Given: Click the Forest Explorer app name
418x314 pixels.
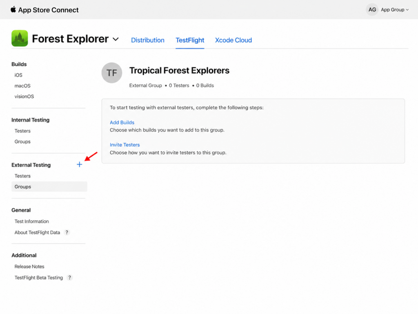Looking at the screenshot, I should tap(70, 39).
